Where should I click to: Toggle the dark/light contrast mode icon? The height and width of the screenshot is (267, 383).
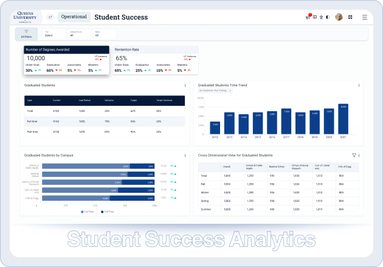327,18
